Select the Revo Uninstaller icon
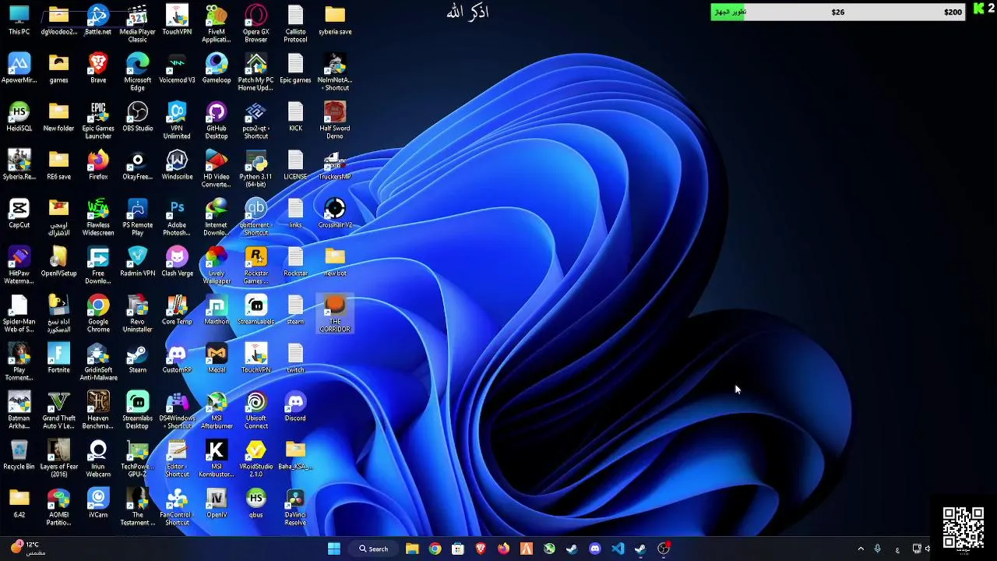The image size is (997, 561). [x=138, y=314]
